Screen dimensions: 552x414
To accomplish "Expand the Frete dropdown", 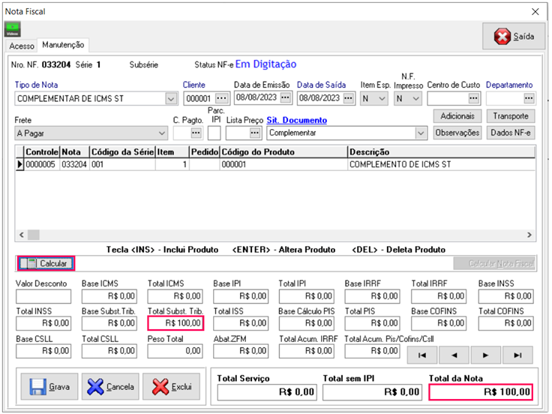I will point(161,133).
